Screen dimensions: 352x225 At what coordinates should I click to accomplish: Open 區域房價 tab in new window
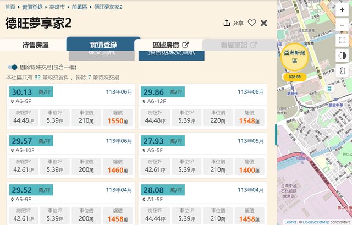(x=170, y=45)
